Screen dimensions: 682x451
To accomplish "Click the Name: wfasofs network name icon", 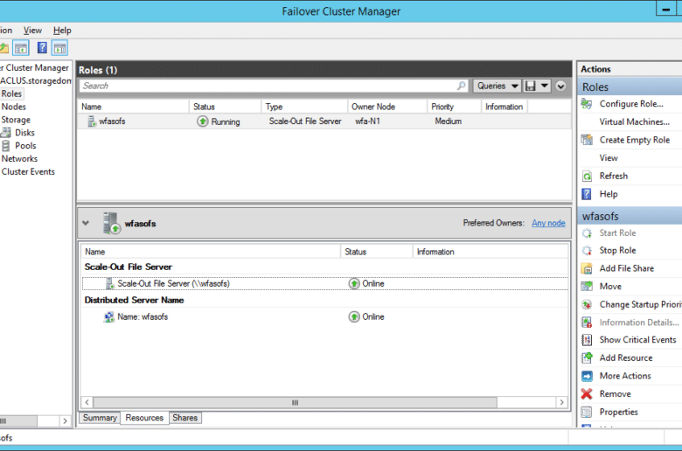I will pyautogui.click(x=109, y=317).
